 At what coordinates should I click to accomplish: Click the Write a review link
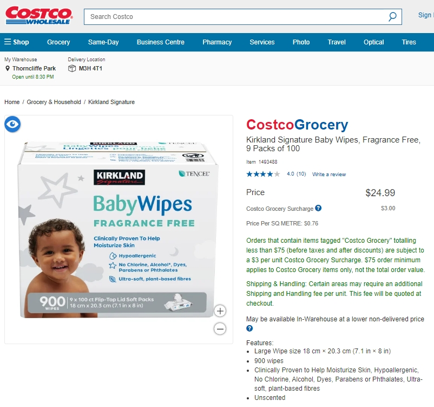(x=329, y=175)
